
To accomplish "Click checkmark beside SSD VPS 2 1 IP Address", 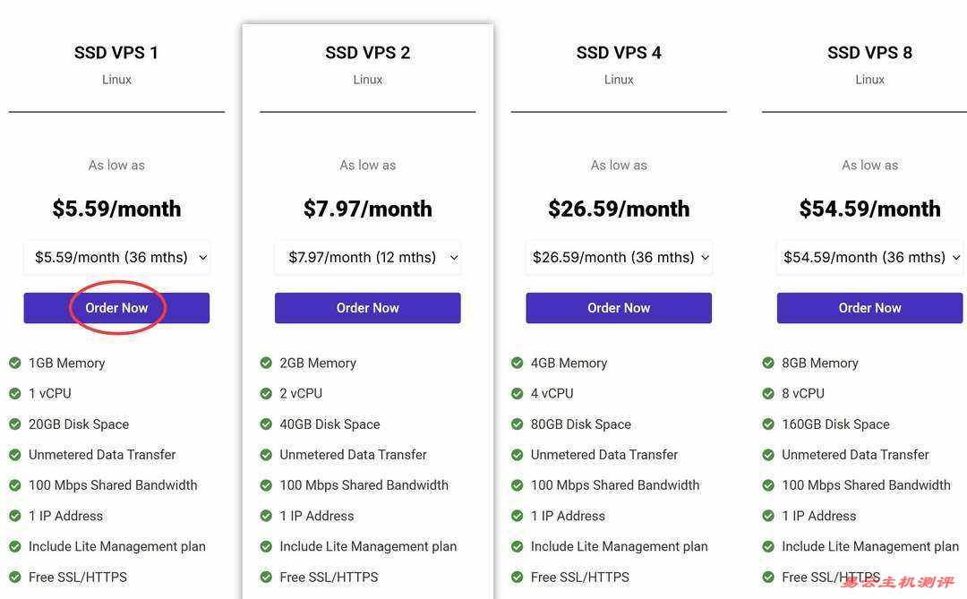I will click(266, 516).
